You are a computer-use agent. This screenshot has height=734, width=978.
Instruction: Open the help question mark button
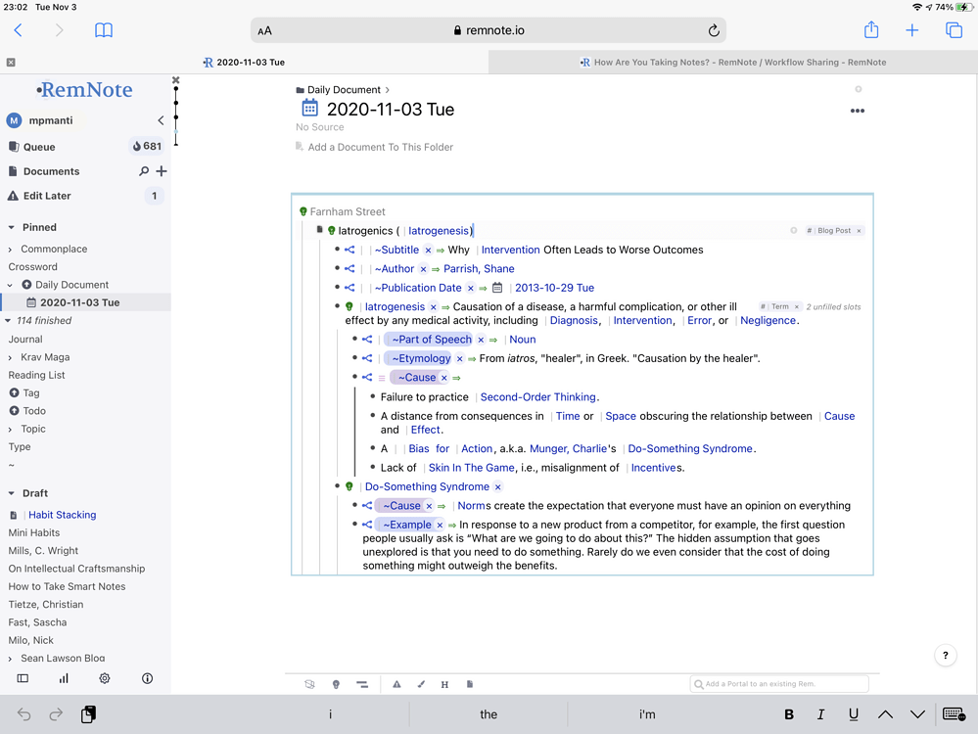[x=946, y=655]
